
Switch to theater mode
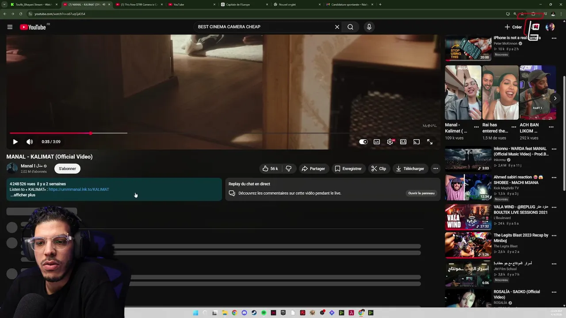(403, 142)
